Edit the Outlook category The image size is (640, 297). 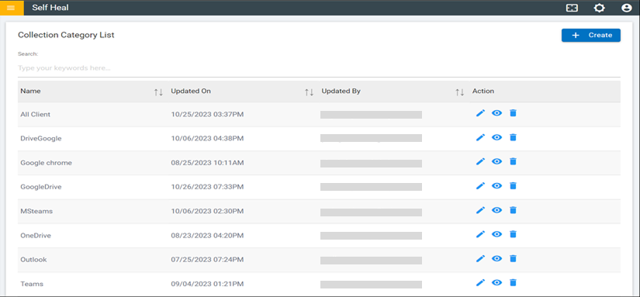[480, 258]
